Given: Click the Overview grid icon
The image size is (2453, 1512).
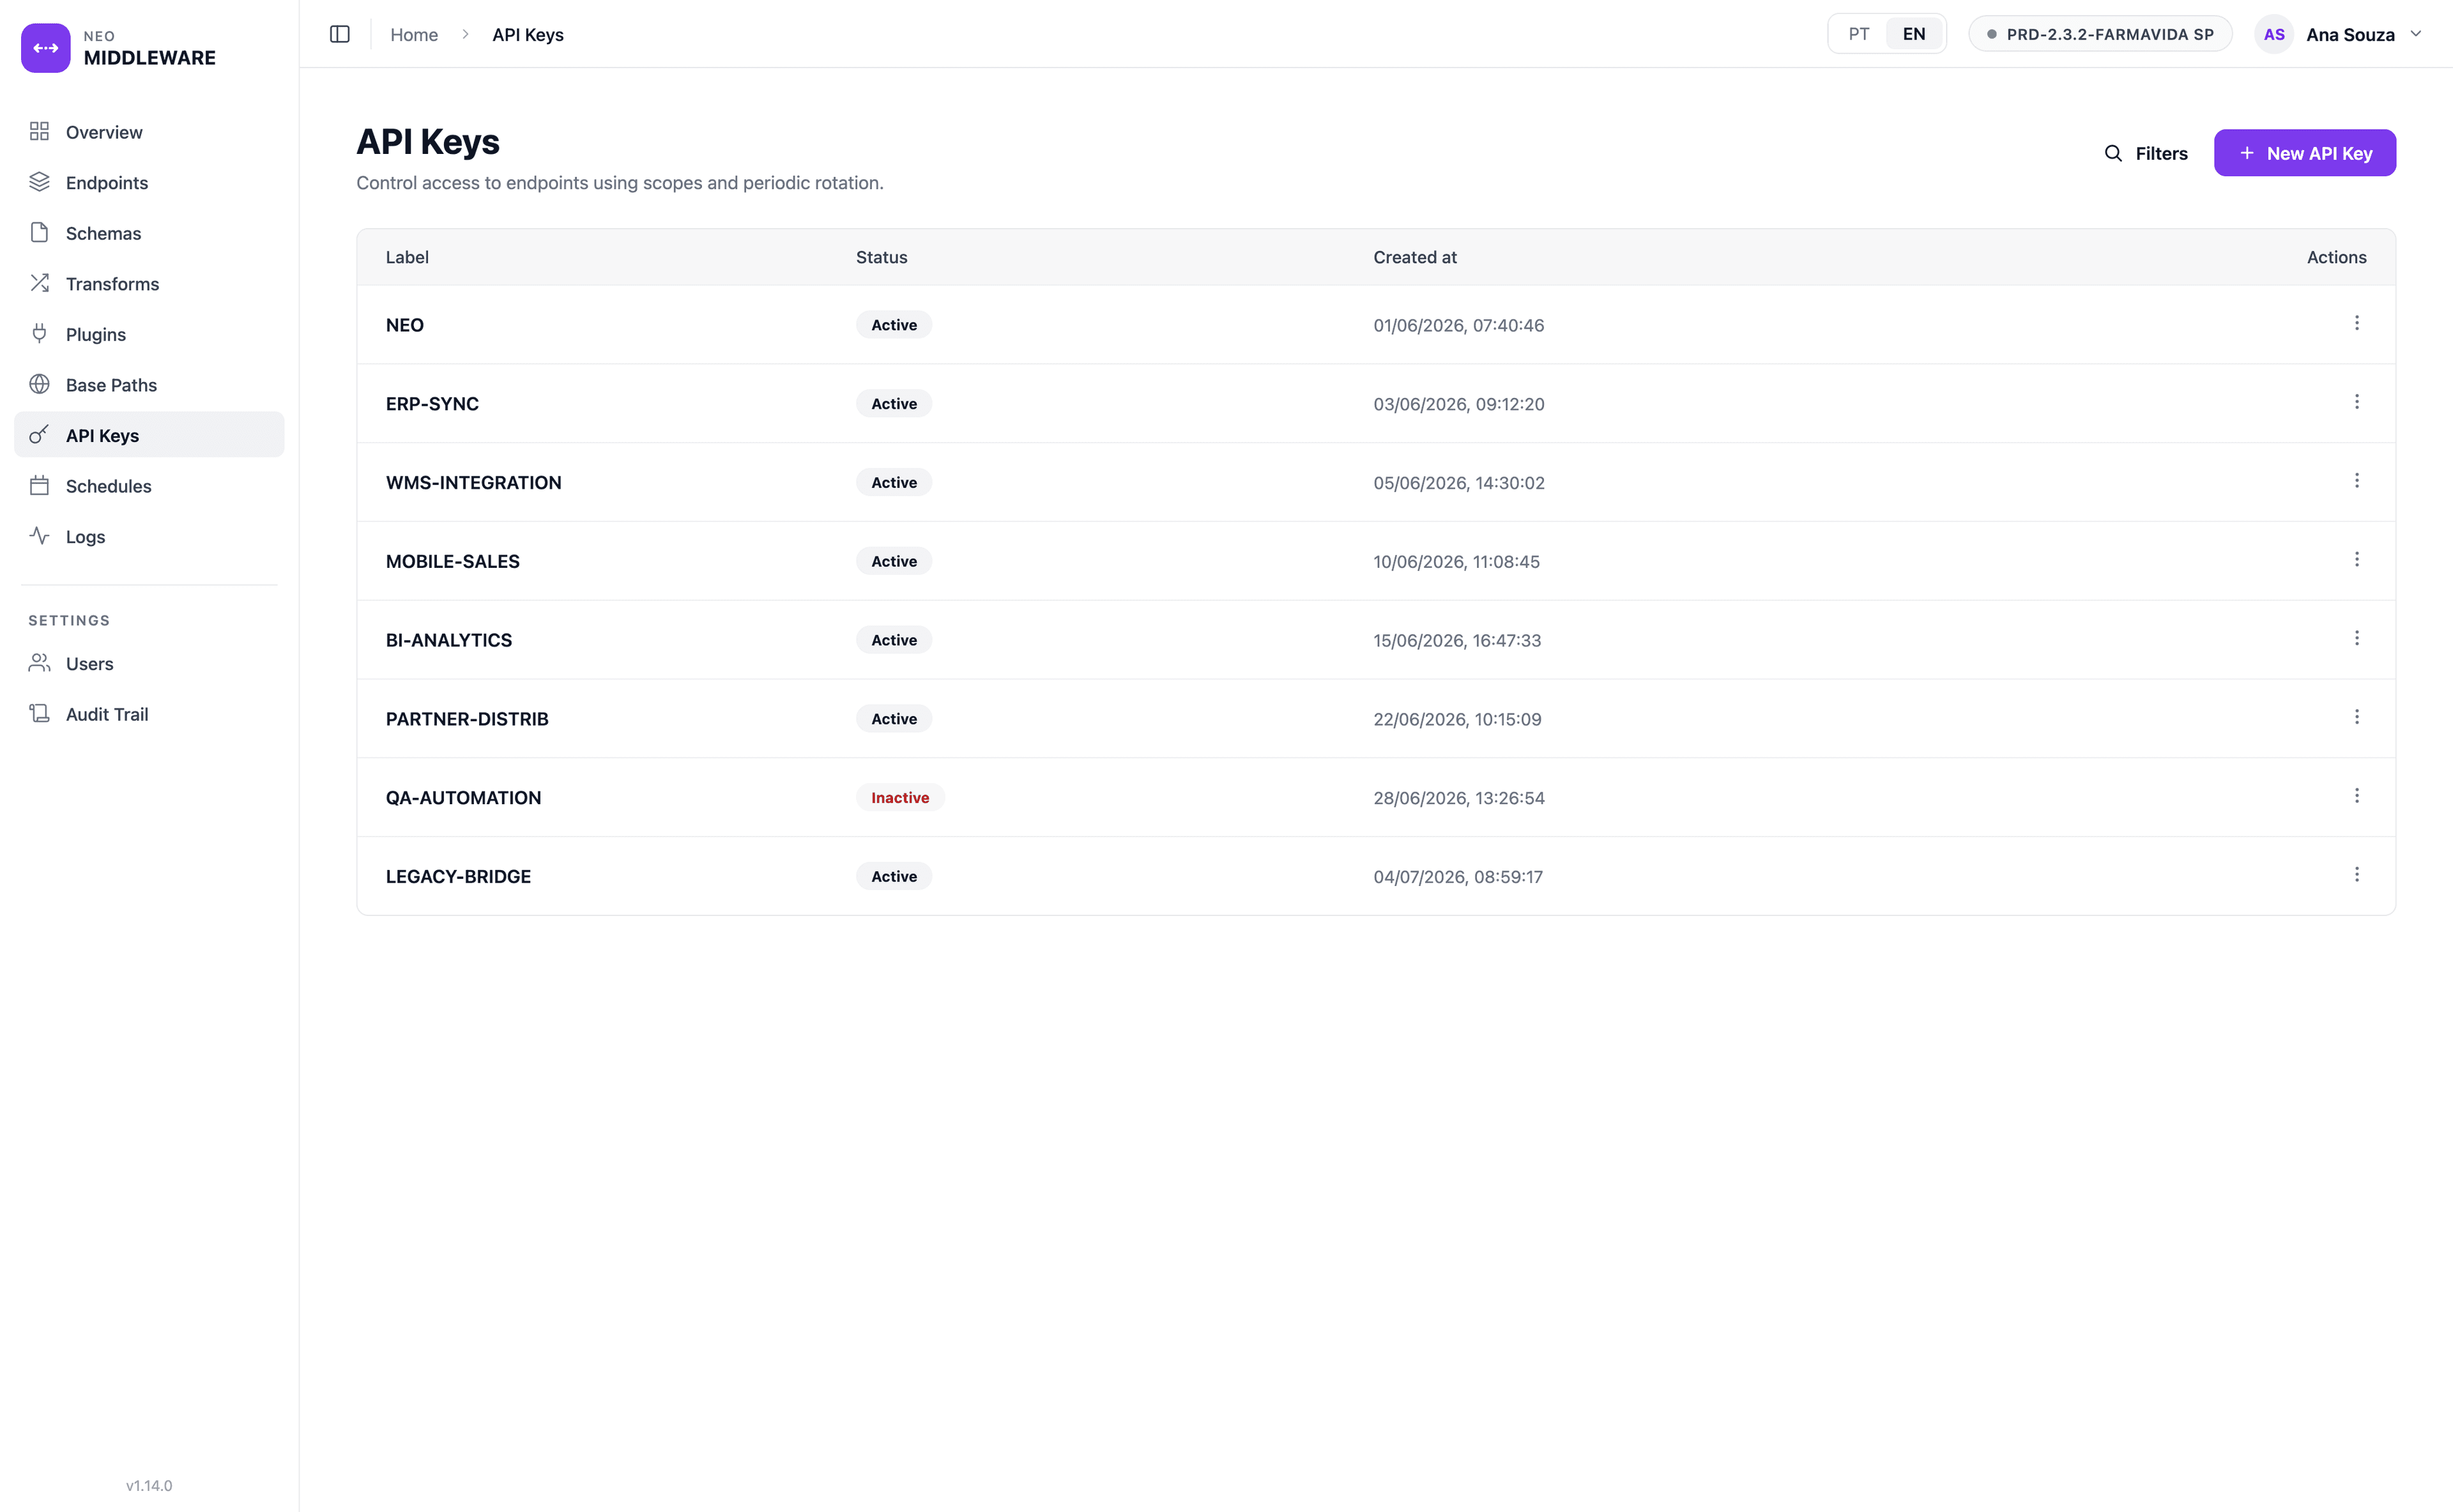Looking at the screenshot, I should 39,131.
